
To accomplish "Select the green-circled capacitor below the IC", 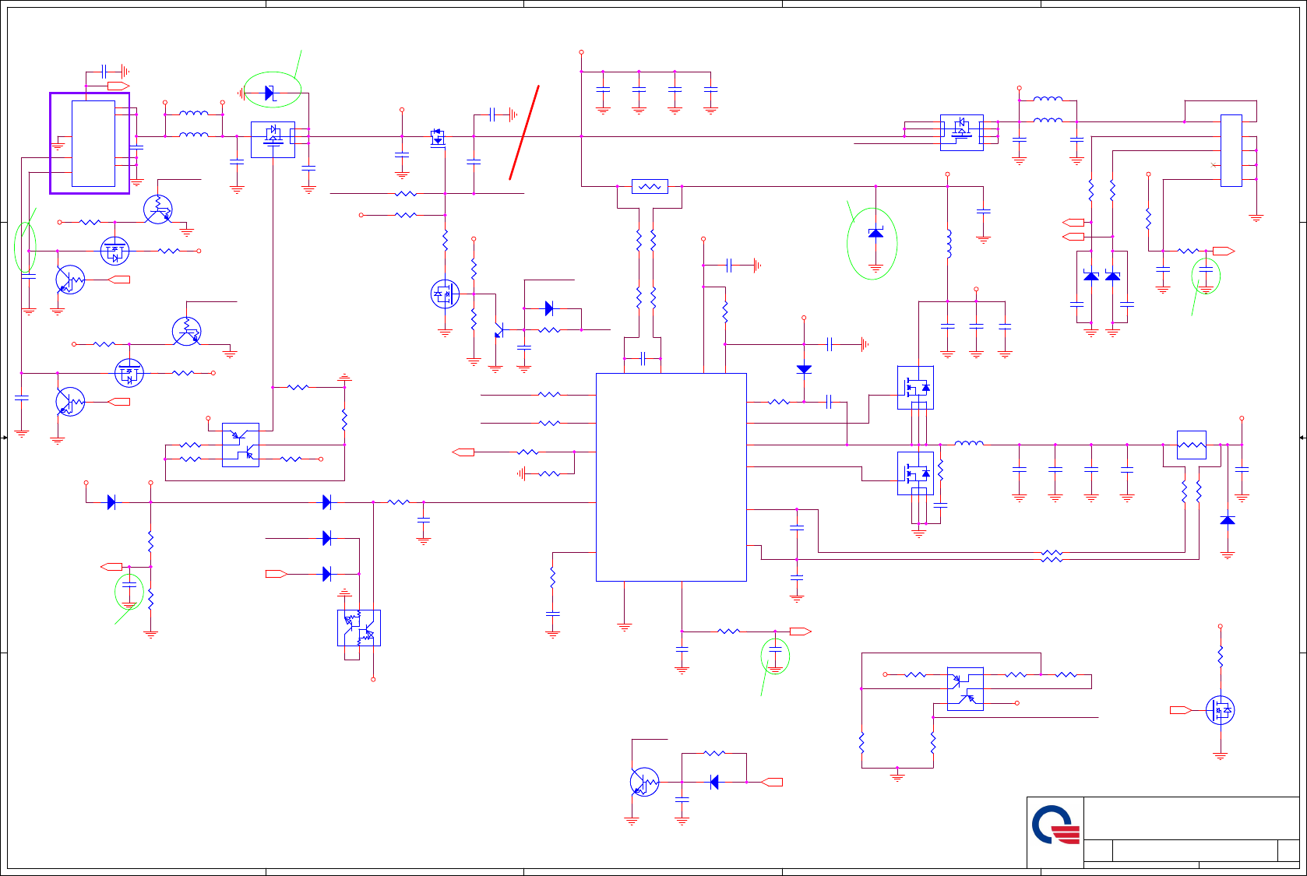I will [x=775, y=649].
